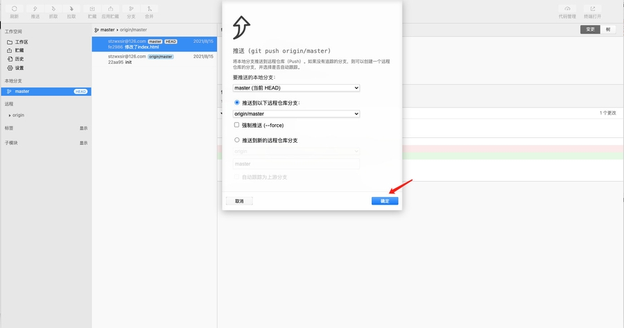Switch to the 树 tab
Screen dimensions: 624x328
pyautogui.click(x=608, y=29)
